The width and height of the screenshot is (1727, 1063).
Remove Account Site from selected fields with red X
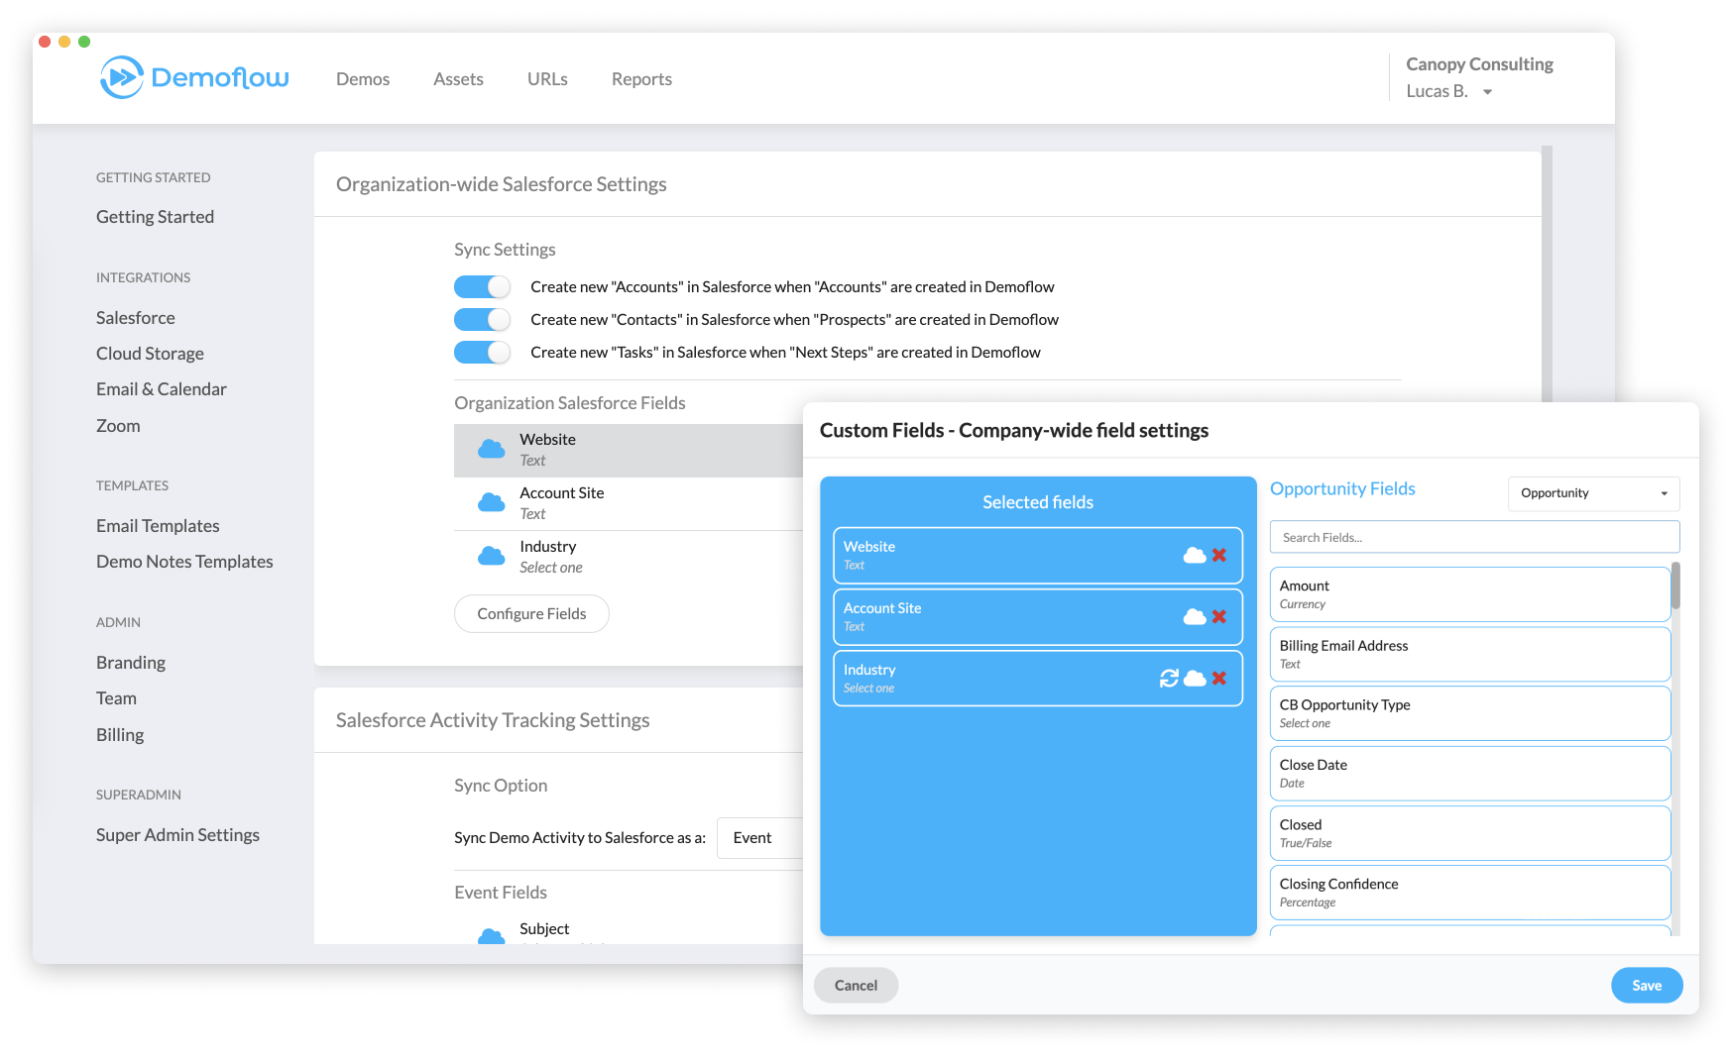(1219, 616)
